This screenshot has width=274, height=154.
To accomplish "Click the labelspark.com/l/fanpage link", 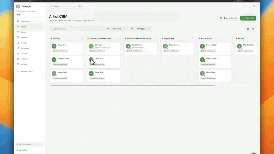I will click(x=27, y=11).
